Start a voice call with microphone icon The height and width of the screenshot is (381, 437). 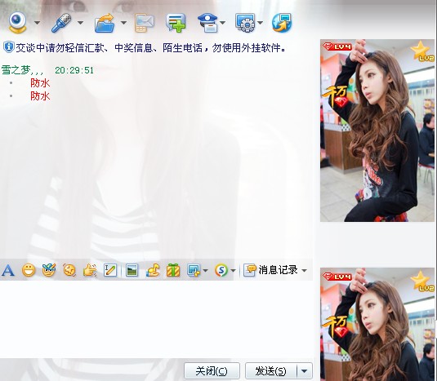coord(61,23)
